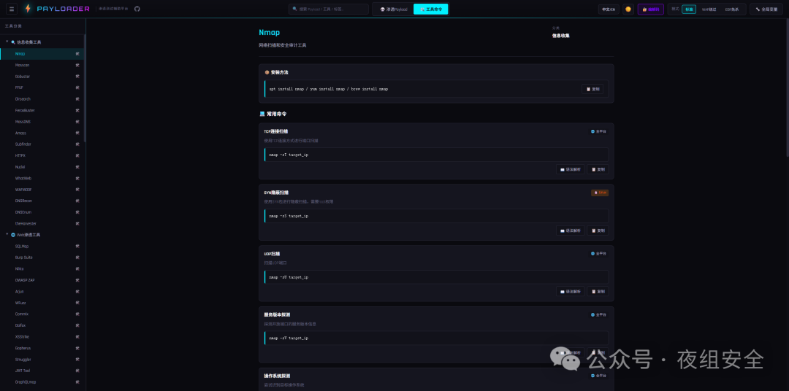Screen dimensions: 789x391
Task: Switch to the 渗透Payload tab
Action: click(x=393, y=9)
